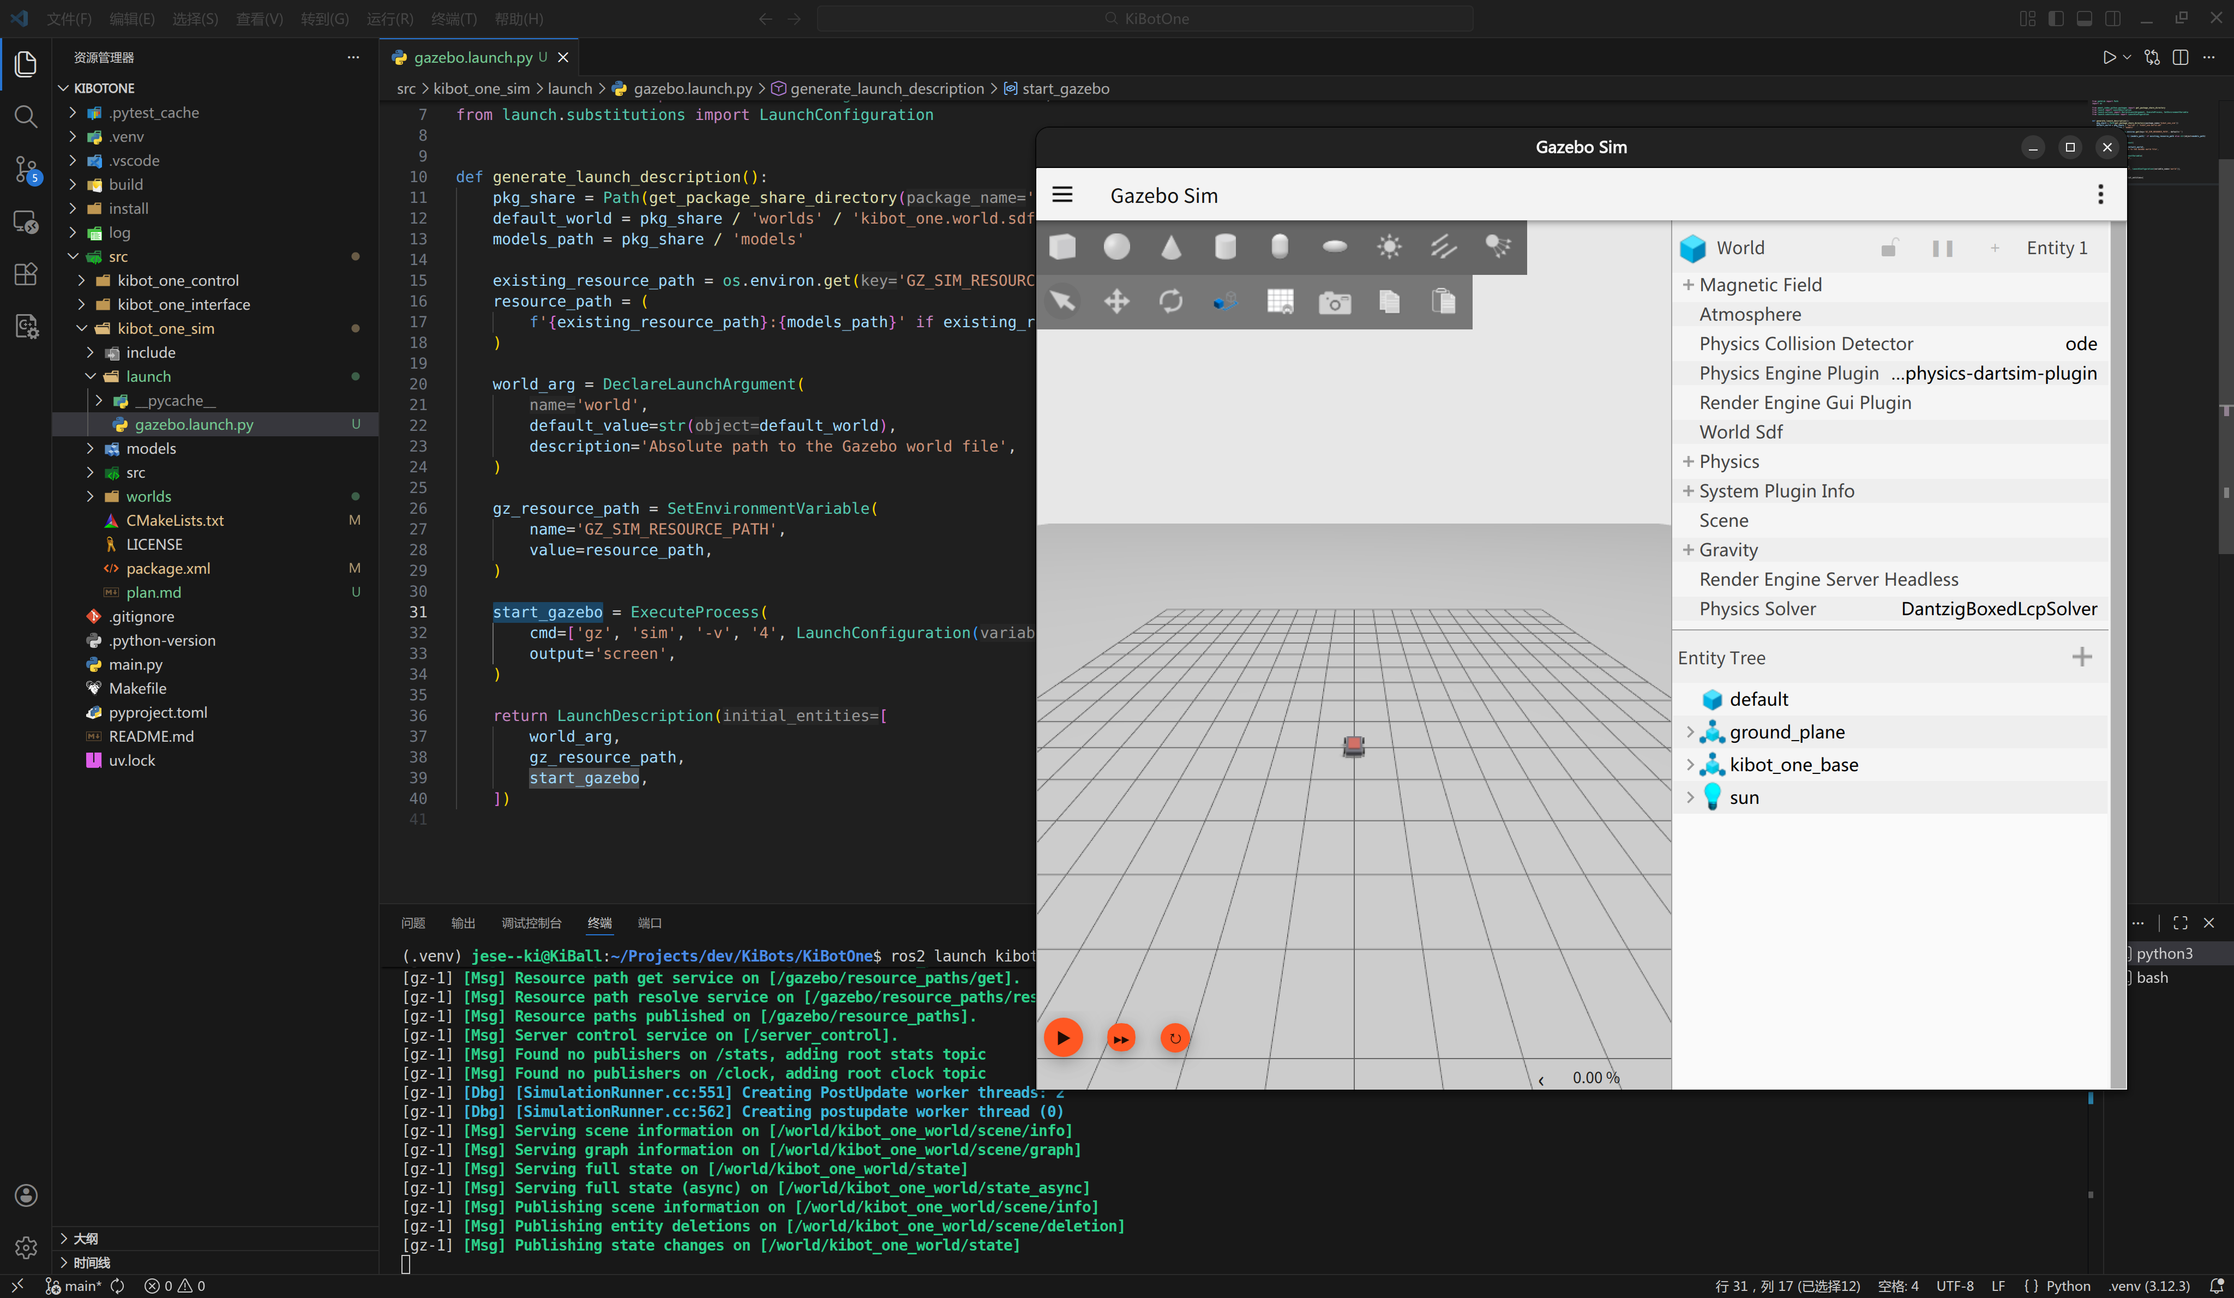2234x1298 pixels.
Task: Expand the Magnetic Field component
Action: [1688, 285]
